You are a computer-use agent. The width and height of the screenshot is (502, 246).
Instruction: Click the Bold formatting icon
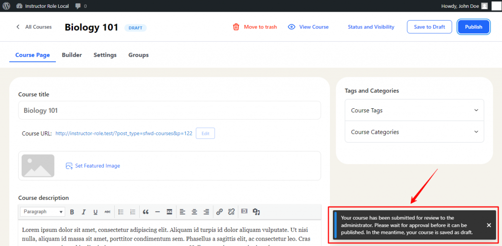click(x=72, y=212)
